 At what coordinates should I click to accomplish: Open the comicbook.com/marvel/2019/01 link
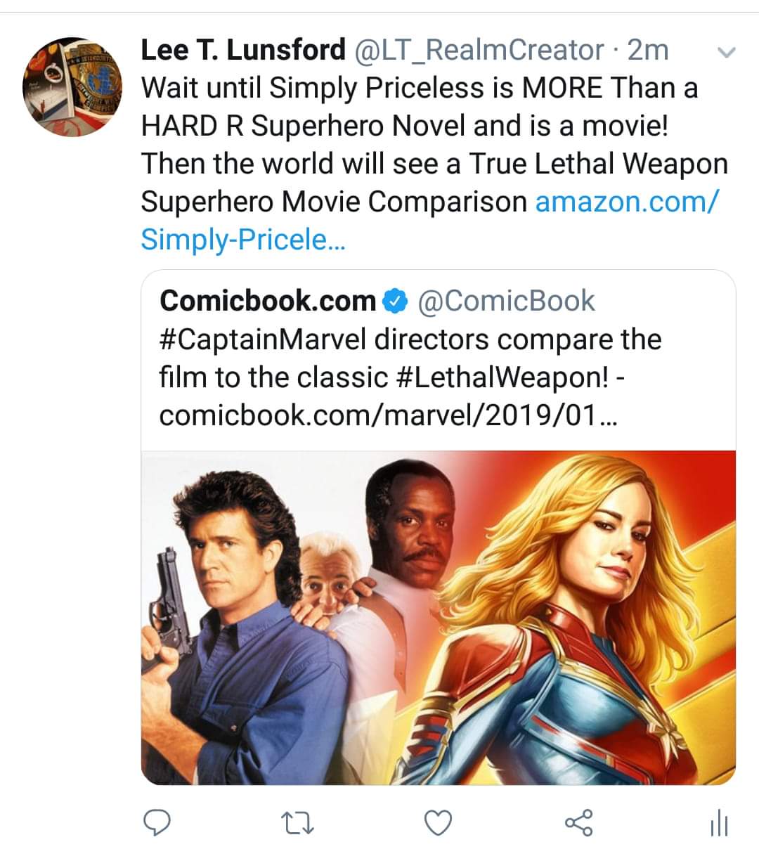[387, 415]
